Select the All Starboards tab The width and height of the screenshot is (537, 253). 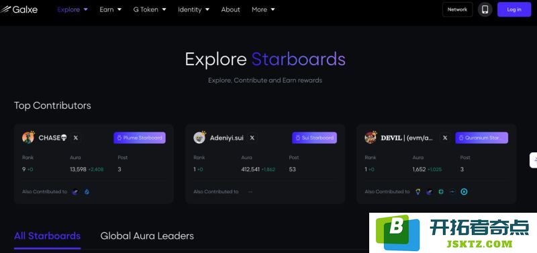click(x=47, y=236)
